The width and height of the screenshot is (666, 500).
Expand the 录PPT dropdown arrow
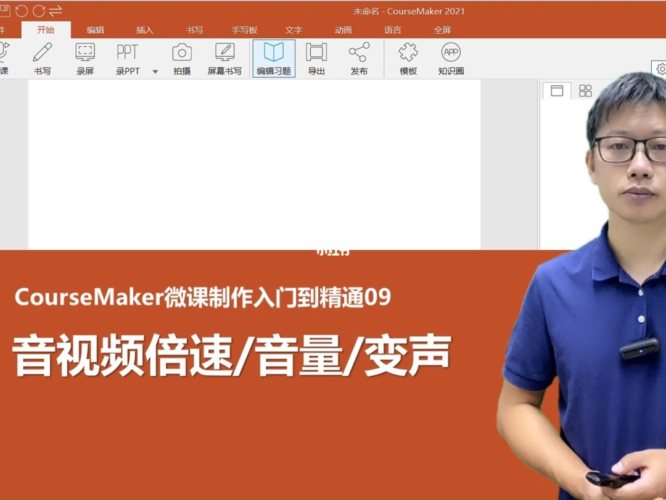point(155,72)
